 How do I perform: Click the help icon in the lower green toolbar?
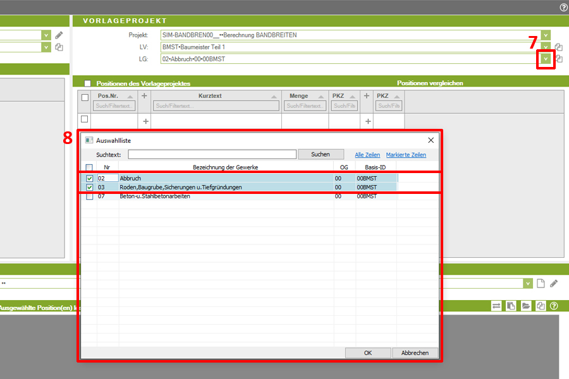(554, 306)
